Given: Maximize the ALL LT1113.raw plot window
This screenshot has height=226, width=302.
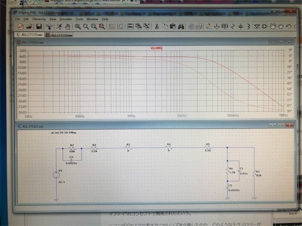Looking at the screenshot, I should tap(281, 42).
